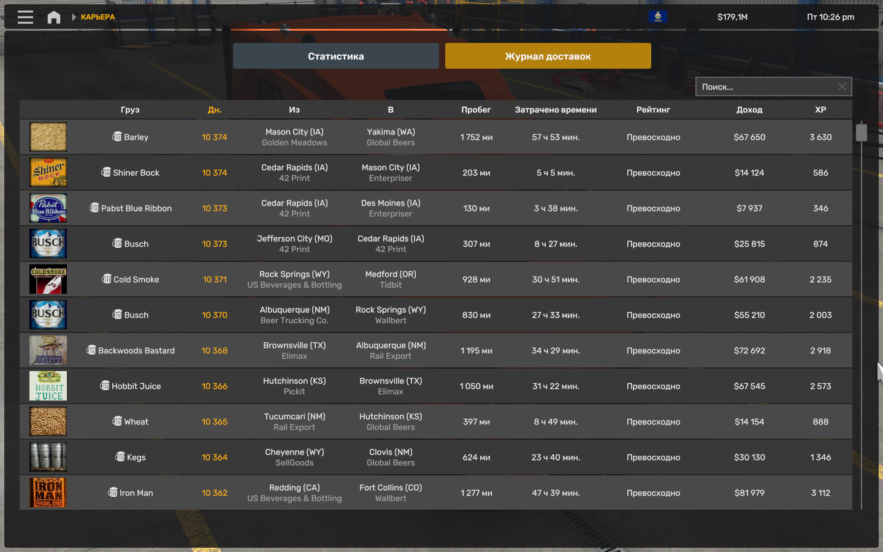Viewport: 883px width, 552px height.
Task: Sort by the Рейтинг column header
Action: click(x=653, y=110)
